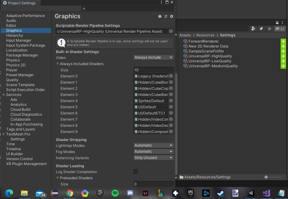Search by Type in Project panel
This screenshot has height=199, width=288.
coord(253,29)
